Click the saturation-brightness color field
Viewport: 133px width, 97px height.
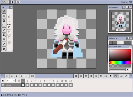[x=120, y=55]
